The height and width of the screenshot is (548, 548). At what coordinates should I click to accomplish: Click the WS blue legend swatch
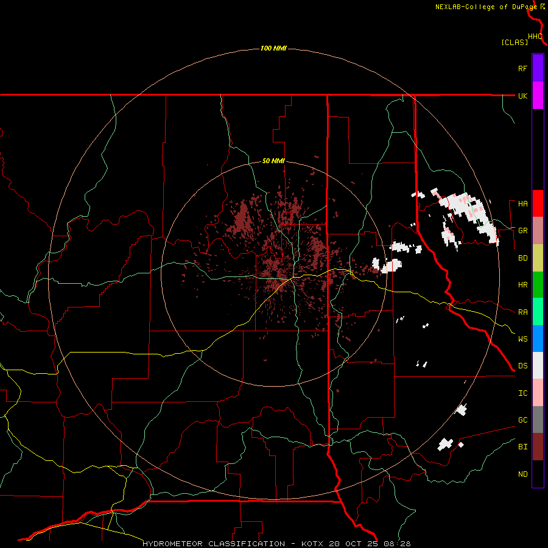pyautogui.click(x=538, y=339)
